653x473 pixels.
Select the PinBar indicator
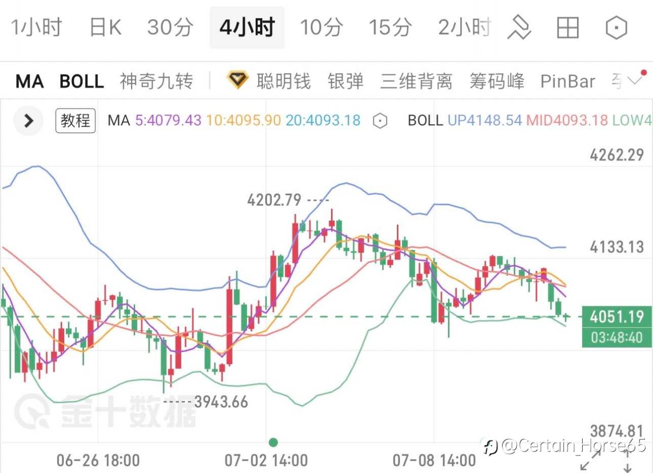point(568,81)
